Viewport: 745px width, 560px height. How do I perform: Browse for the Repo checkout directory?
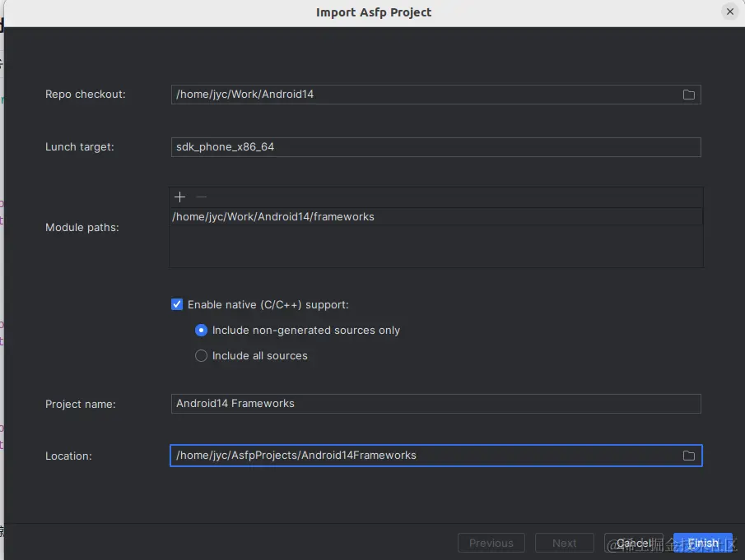pyautogui.click(x=688, y=95)
